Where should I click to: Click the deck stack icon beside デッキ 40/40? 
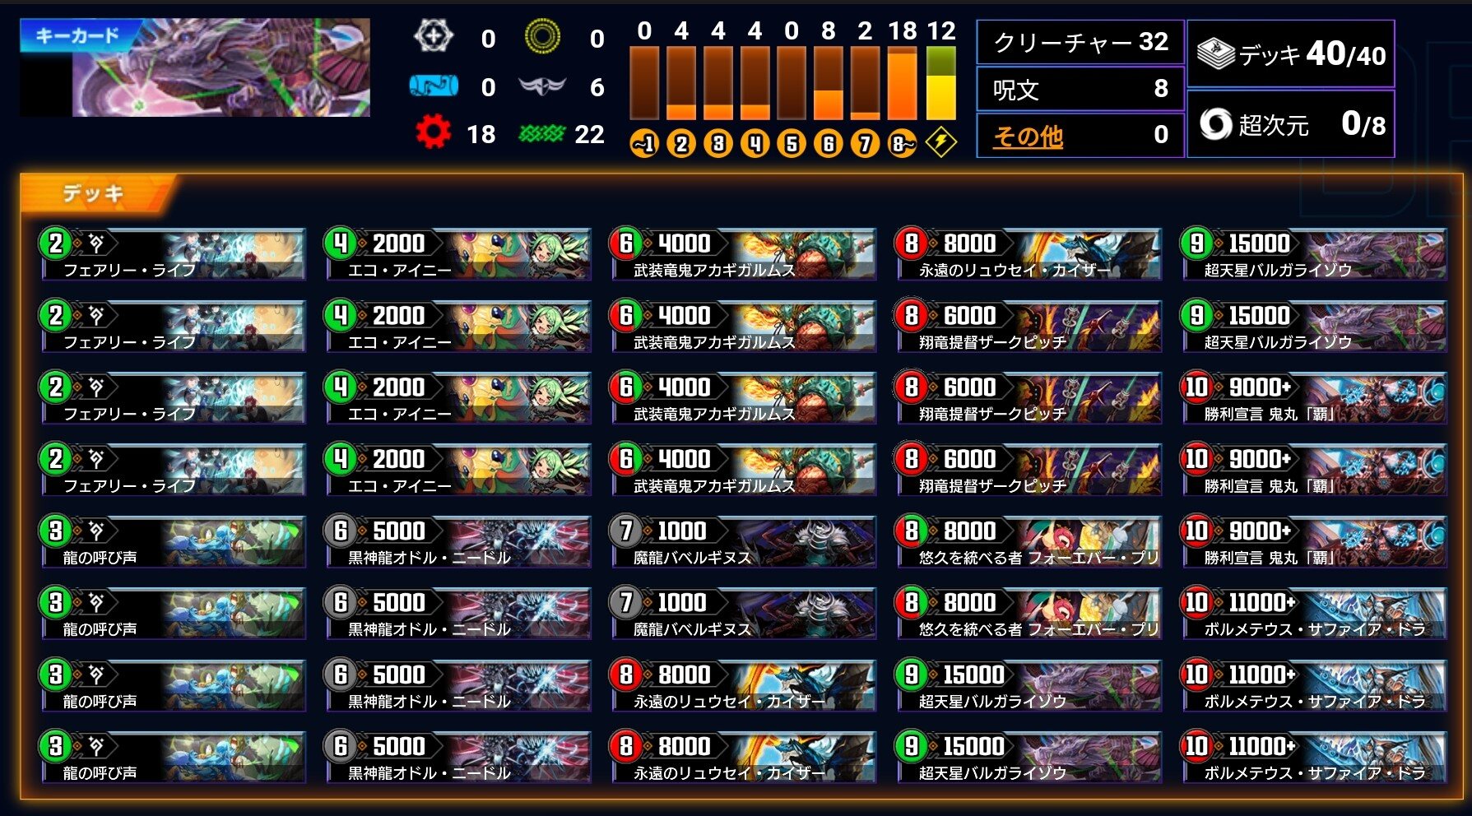[x=1216, y=54]
